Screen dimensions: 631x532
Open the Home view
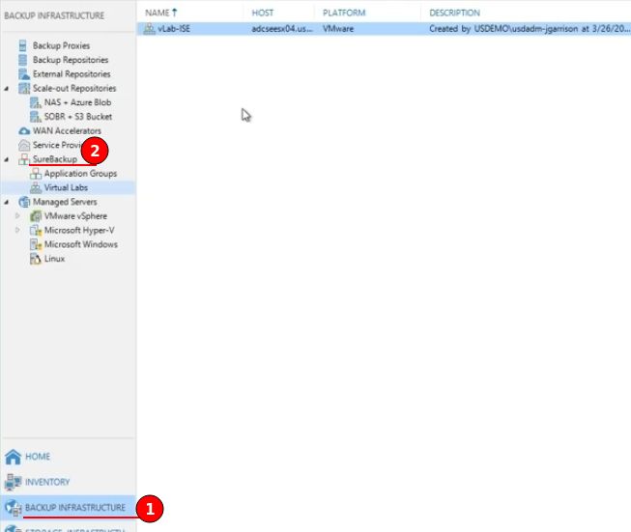point(38,457)
